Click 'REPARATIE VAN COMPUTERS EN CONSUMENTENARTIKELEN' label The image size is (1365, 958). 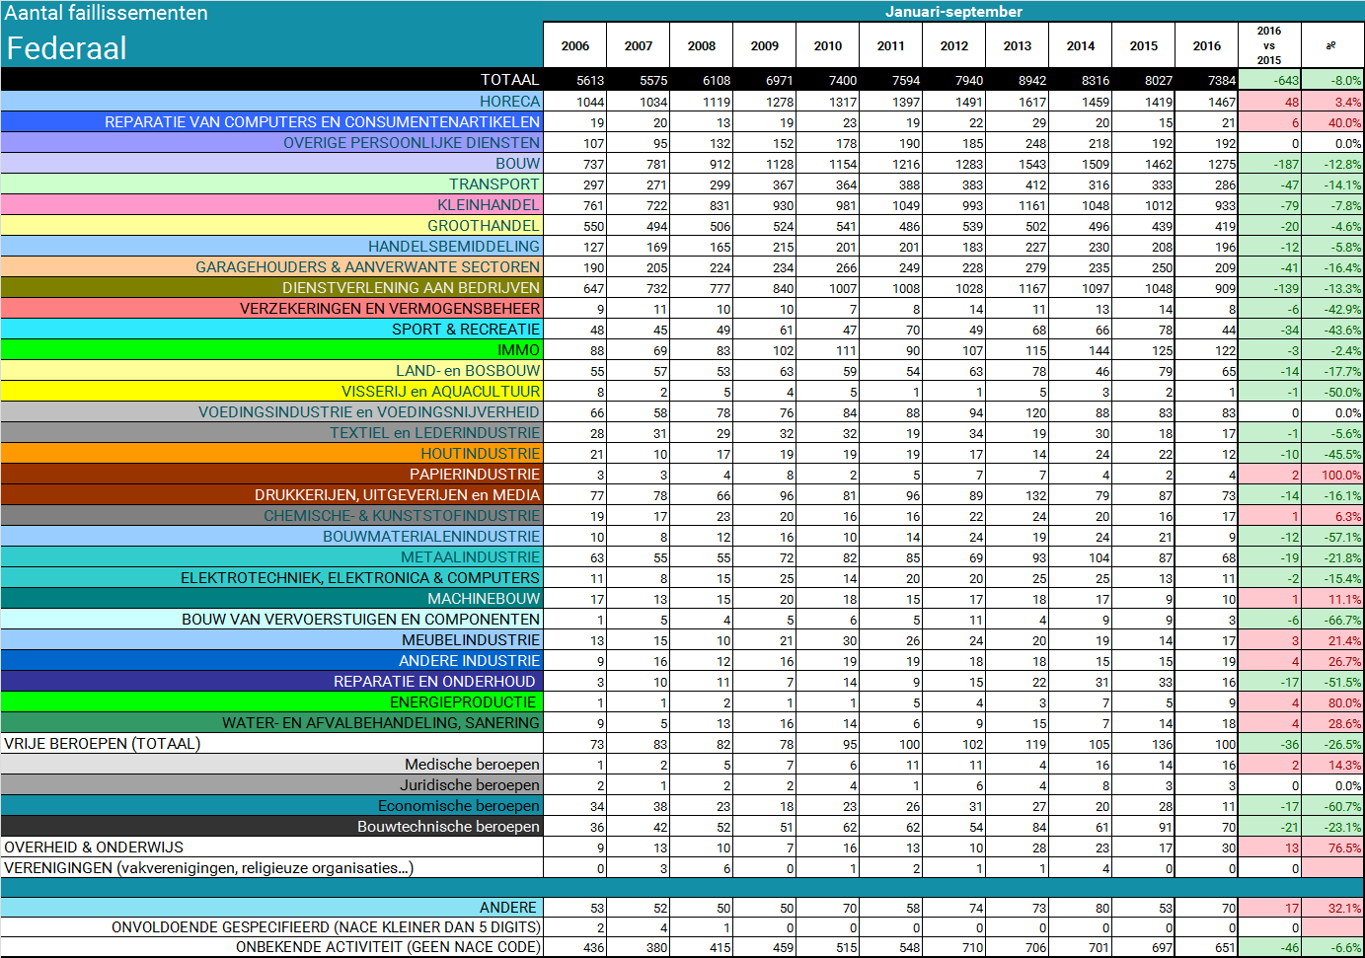point(322,121)
